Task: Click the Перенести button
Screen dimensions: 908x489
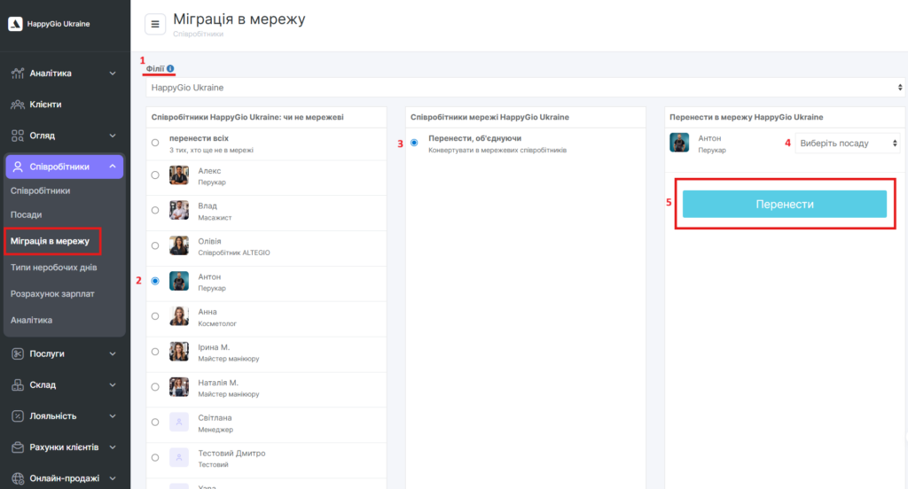Action: [x=784, y=204]
